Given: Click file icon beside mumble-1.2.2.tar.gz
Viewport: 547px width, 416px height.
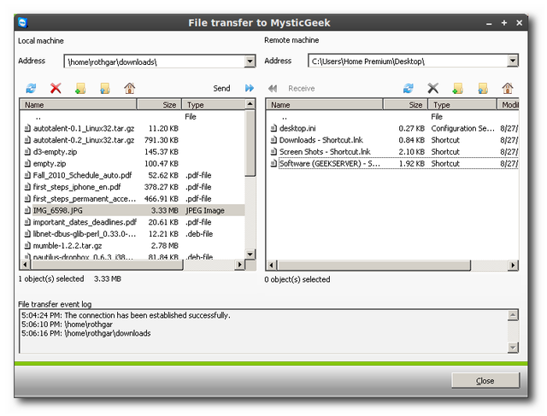Looking at the screenshot, I should pos(27,245).
